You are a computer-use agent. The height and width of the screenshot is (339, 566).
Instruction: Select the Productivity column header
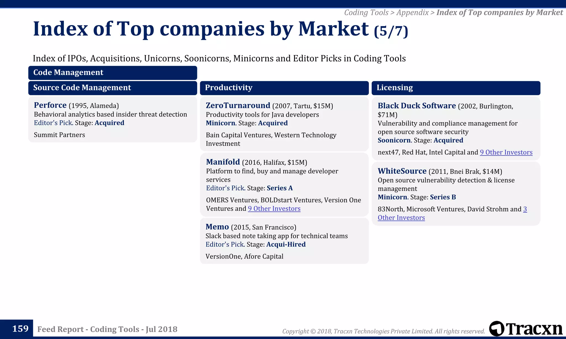pyautogui.click(x=284, y=88)
